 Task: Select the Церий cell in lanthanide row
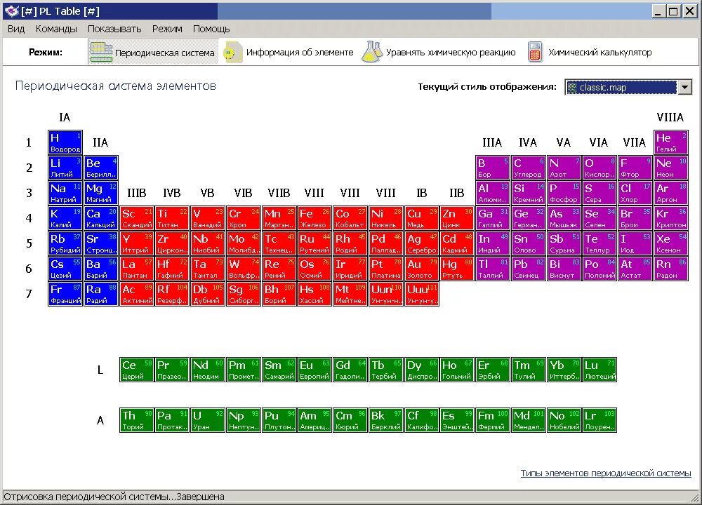coord(136,369)
